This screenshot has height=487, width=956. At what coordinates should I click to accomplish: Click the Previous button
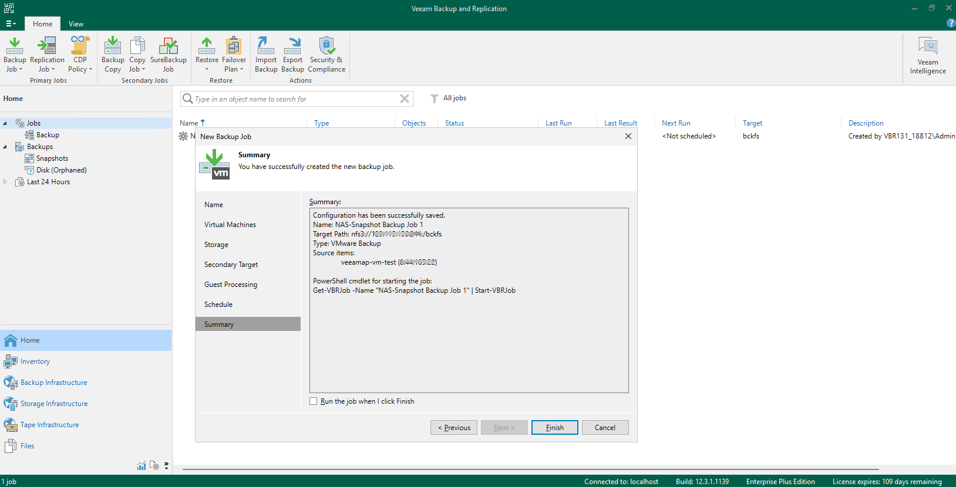454,428
